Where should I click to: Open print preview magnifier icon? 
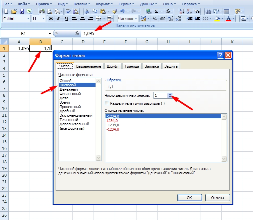coord(50,11)
